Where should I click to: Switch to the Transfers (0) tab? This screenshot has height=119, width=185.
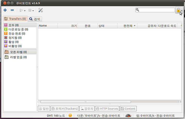[15, 19]
